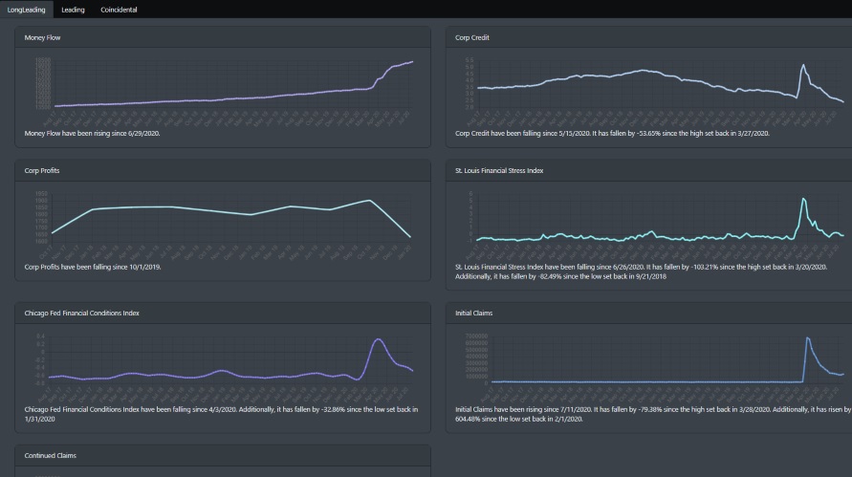Image resolution: width=852 pixels, height=477 pixels.
Task: Click the Money Flow line chart
Action: [x=232, y=87]
